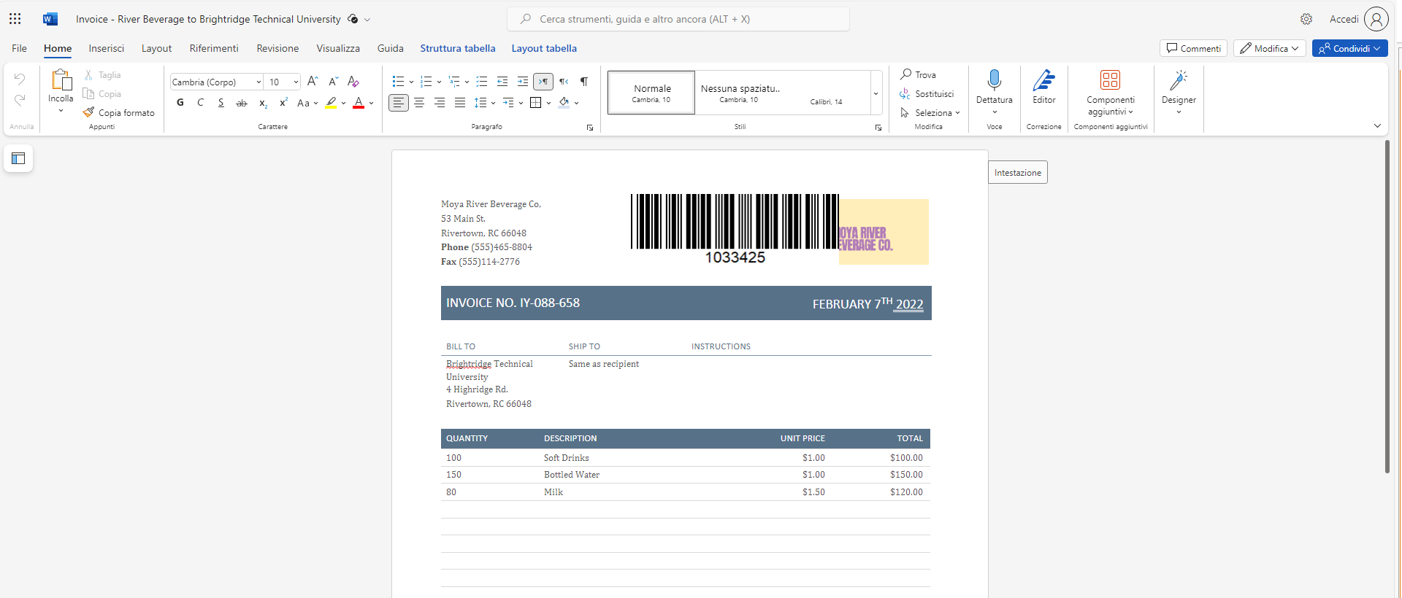Screen dimensions: 1402x598
Task: Expand document title dropdown arrow
Action: tap(367, 20)
